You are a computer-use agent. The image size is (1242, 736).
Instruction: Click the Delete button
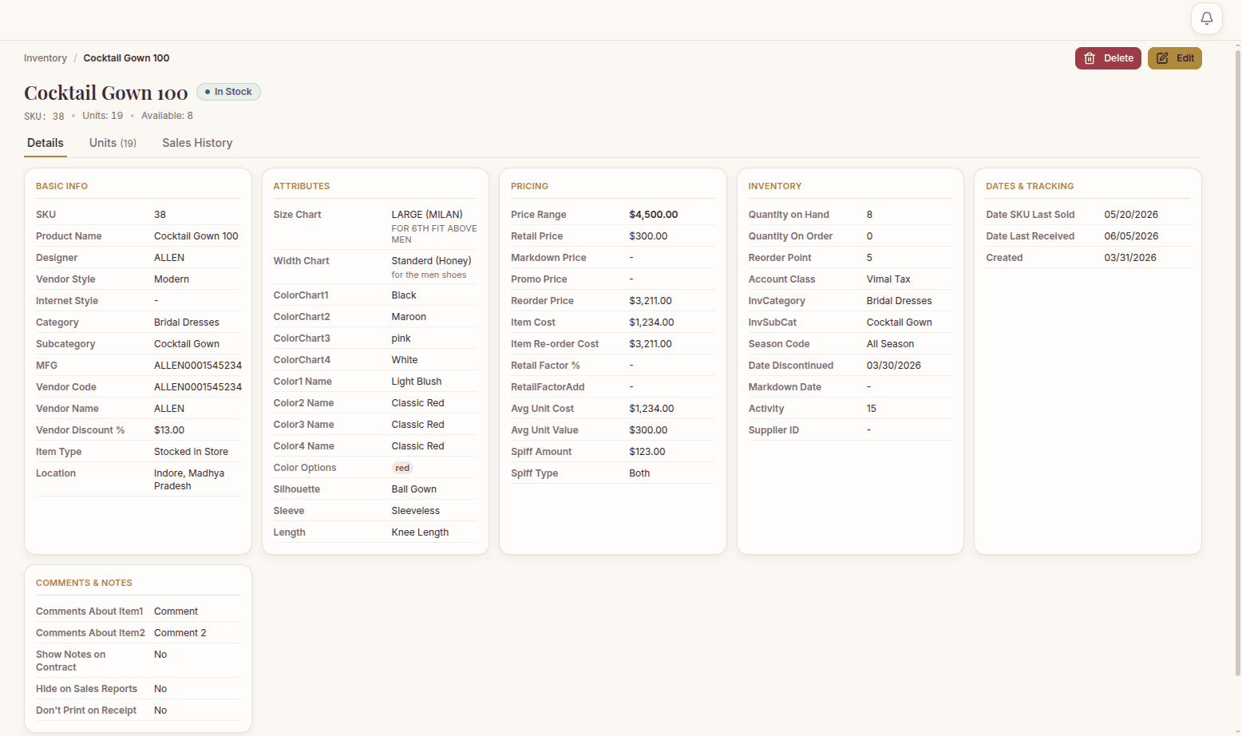[1108, 58]
